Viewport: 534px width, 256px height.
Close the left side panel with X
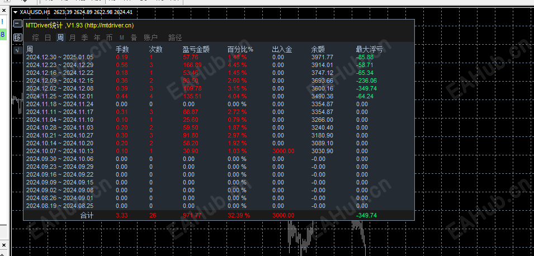4,11
